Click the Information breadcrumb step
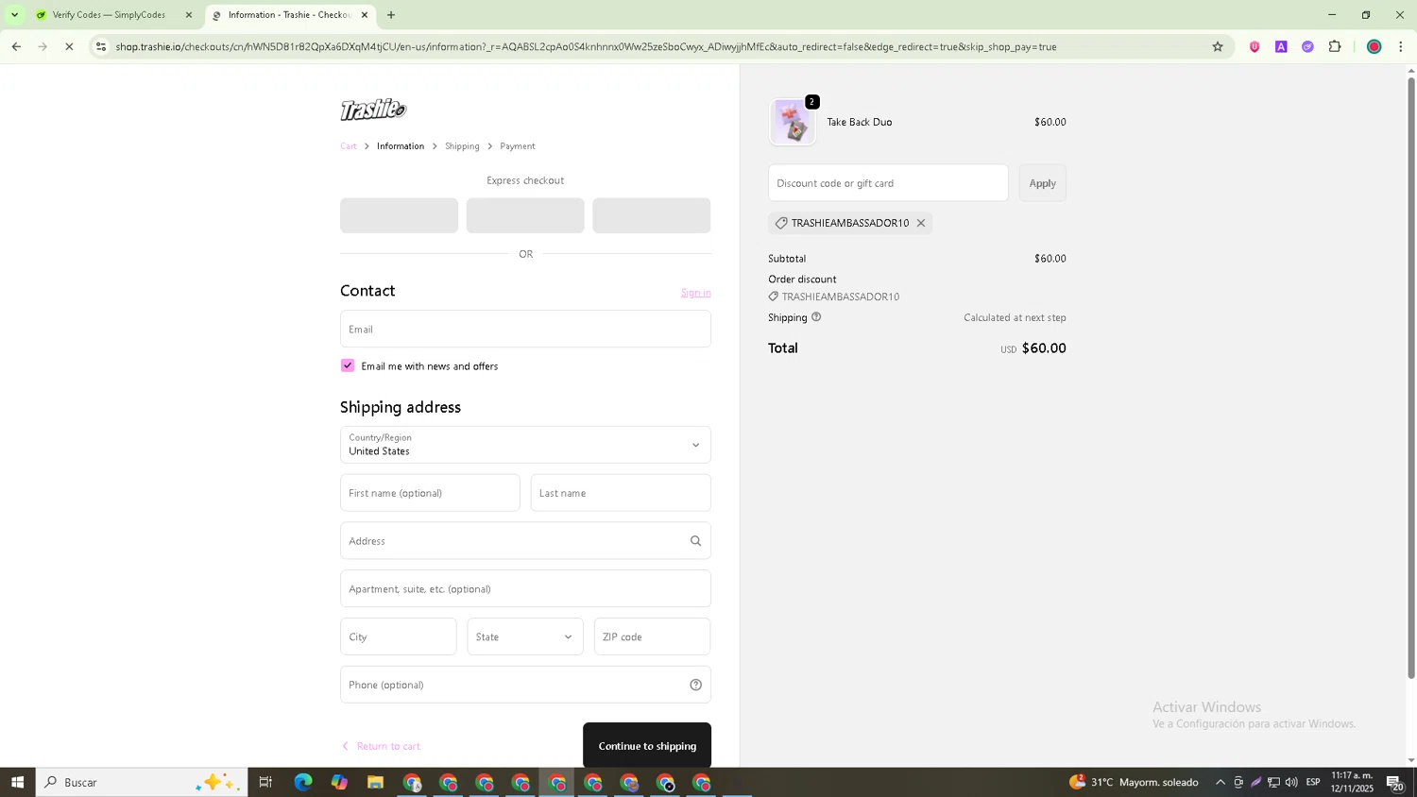1417x797 pixels. tap(401, 146)
